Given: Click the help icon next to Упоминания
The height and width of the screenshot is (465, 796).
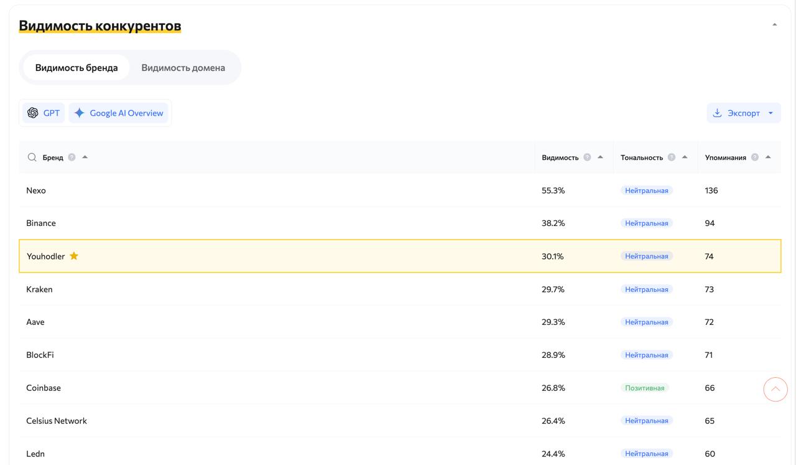Looking at the screenshot, I should click(x=755, y=157).
